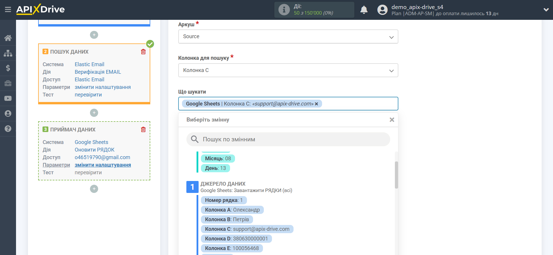This screenshot has width=553, height=255.
Task: Click the search magnifier icon
Action: point(195,139)
